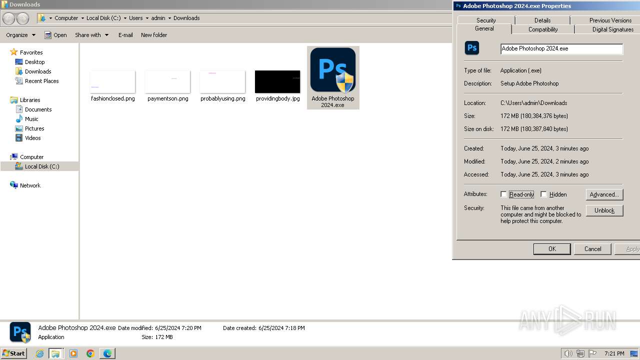Image resolution: width=640 pixels, height=360 pixels.
Task: Select Network in navigation pane
Action: (30, 185)
